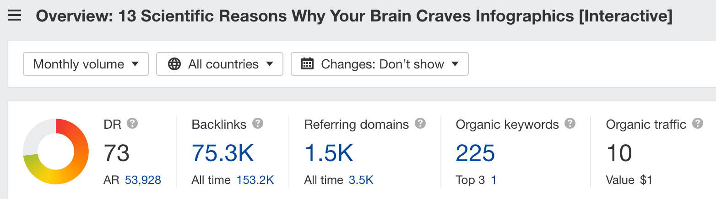This screenshot has height=199, width=716.
Task: Click the Organic traffic help icon
Action: (698, 123)
